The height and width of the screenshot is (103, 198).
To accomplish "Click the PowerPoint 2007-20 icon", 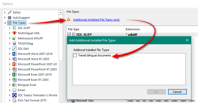I will tap(14, 64).
